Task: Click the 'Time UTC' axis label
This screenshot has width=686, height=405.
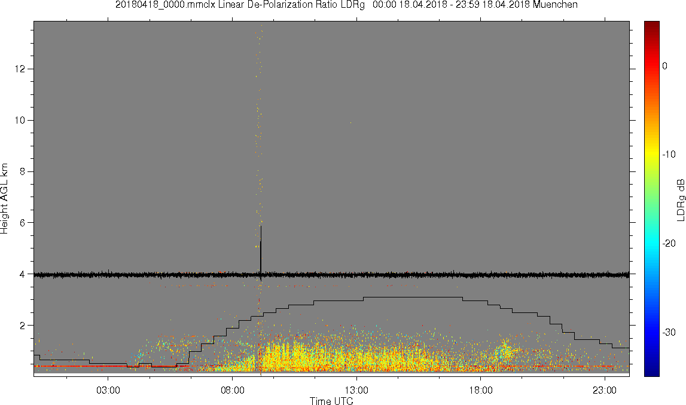Action: [331, 401]
